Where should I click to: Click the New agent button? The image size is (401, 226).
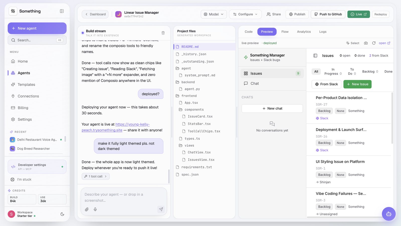[37, 28]
